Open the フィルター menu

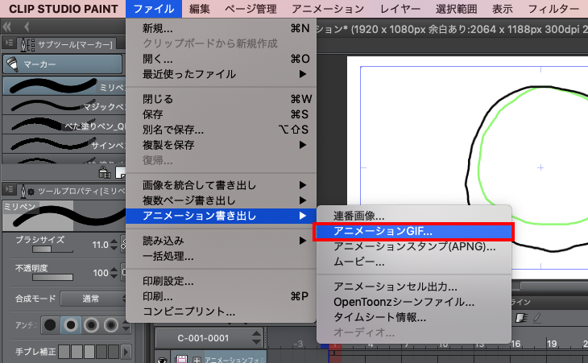tap(553, 9)
